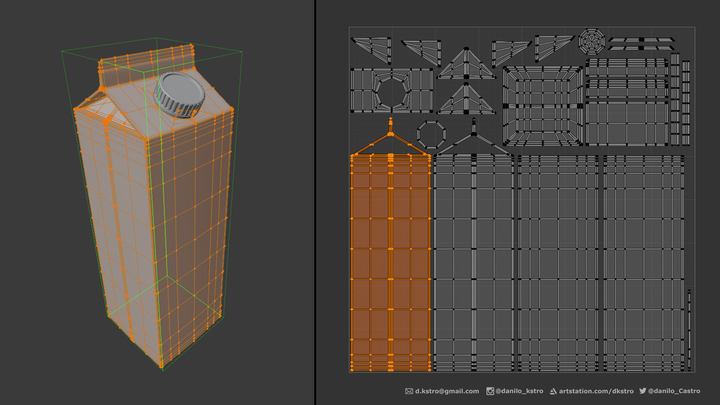Click the ArtStation logo icon
The height and width of the screenshot is (405, 720).
click(553, 391)
